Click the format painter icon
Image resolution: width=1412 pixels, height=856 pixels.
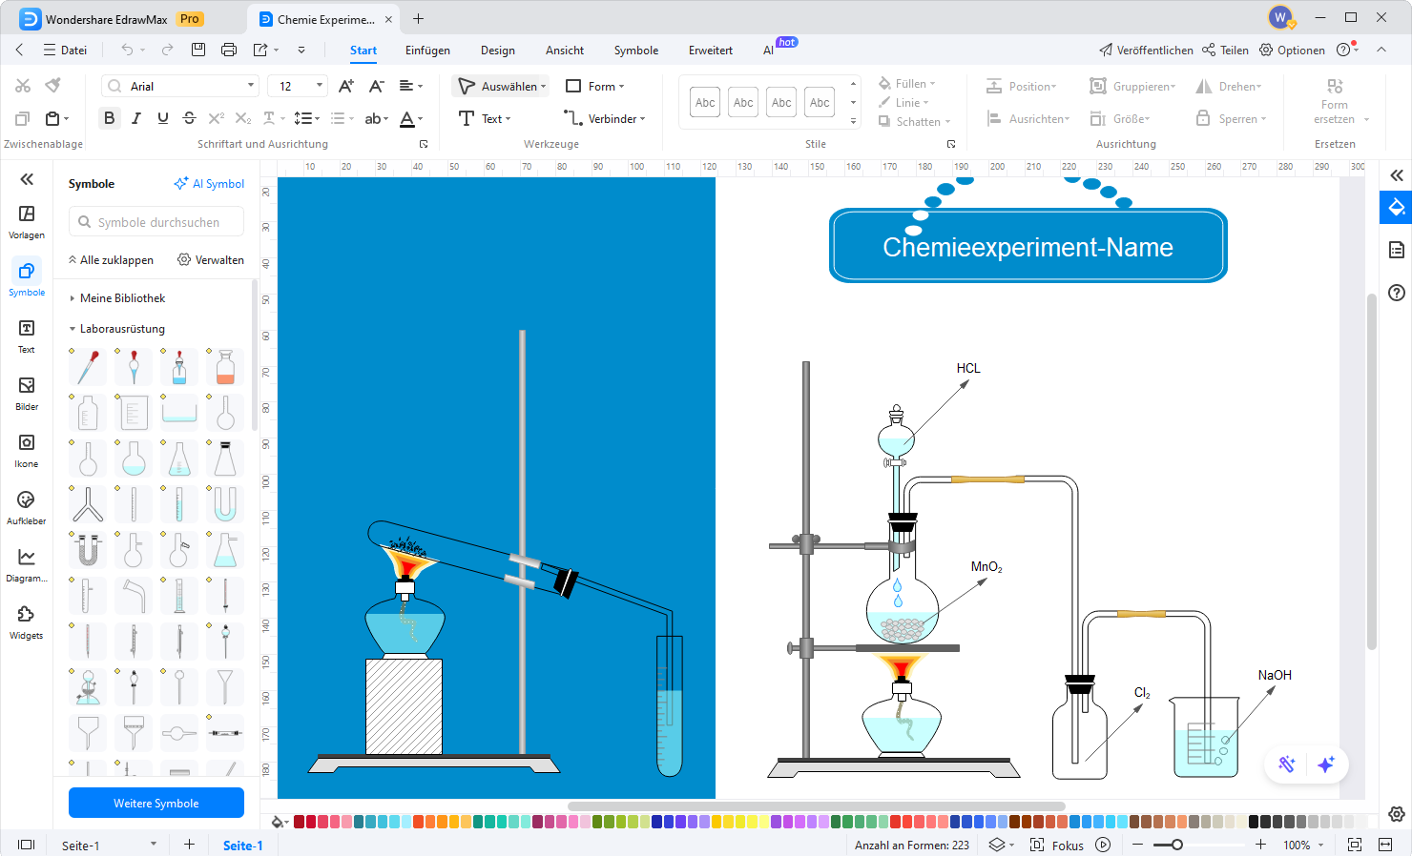[53, 86]
